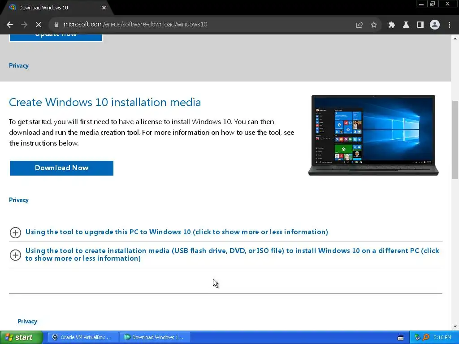Click the address bar URL
The height and width of the screenshot is (344, 459).
point(135,24)
